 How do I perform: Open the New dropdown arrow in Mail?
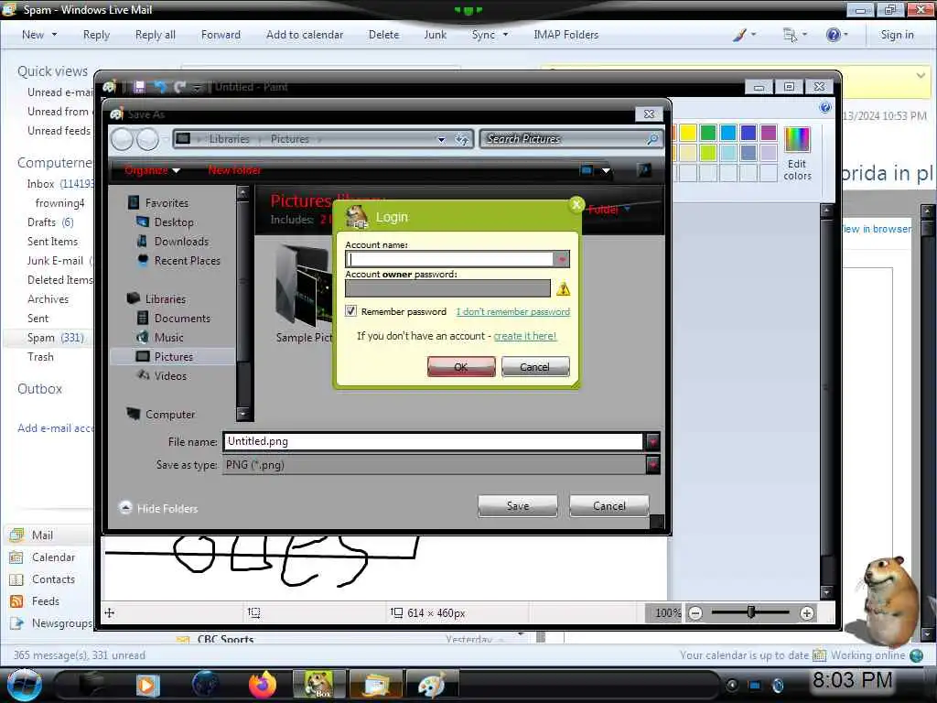click(x=54, y=35)
